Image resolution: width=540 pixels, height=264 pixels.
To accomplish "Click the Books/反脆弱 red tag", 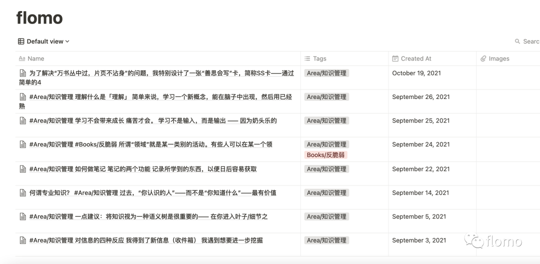I will pyautogui.click(x=326, y=155).
